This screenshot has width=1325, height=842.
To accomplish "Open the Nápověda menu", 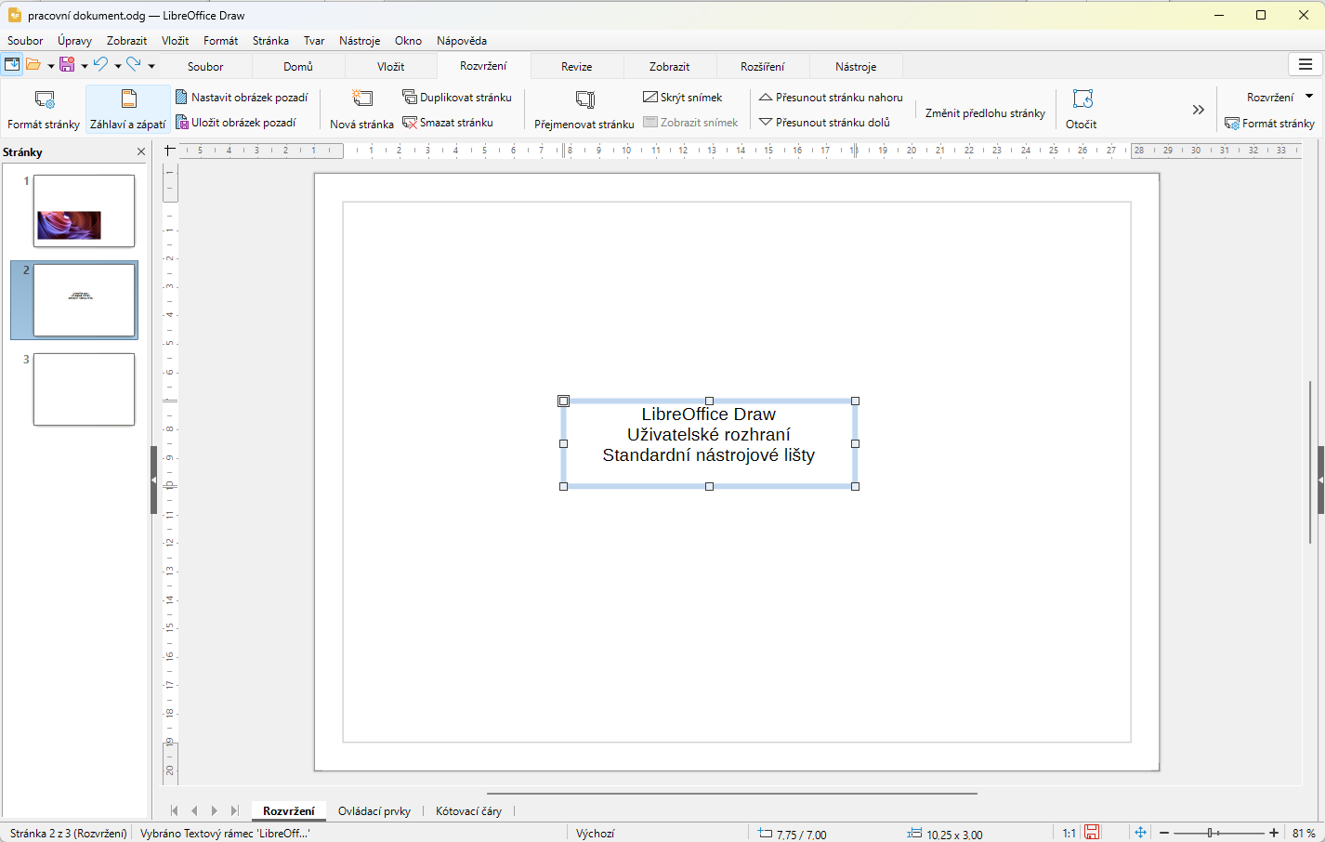I will pos(462,41).
